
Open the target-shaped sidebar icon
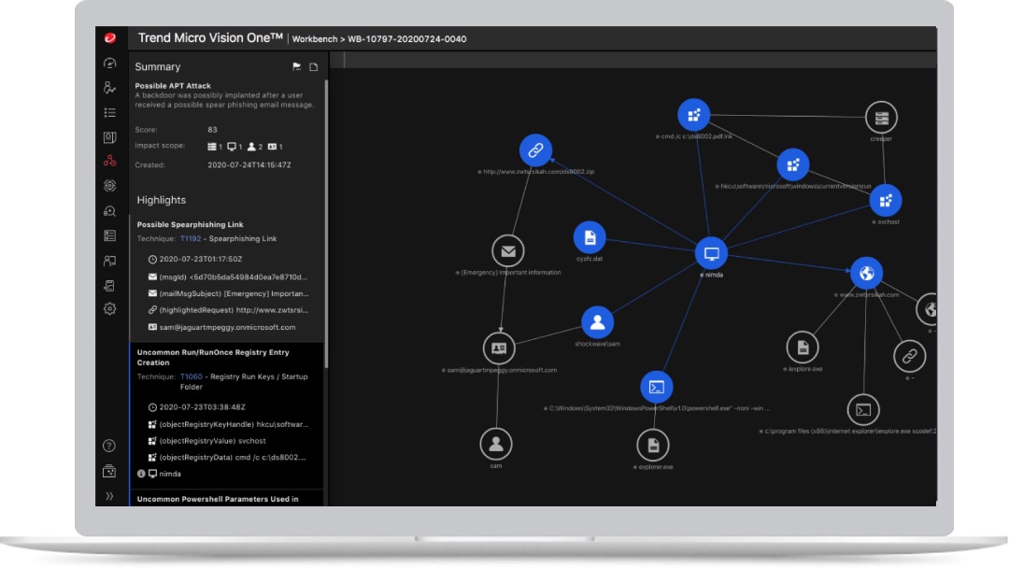(x=110, y=186)
